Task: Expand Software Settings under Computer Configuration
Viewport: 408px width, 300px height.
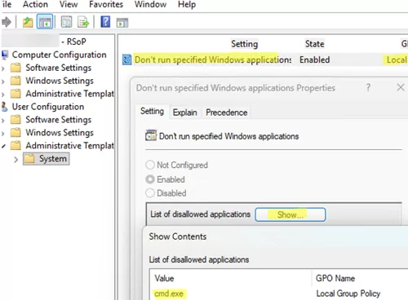Action: click(x=3, y=68)
